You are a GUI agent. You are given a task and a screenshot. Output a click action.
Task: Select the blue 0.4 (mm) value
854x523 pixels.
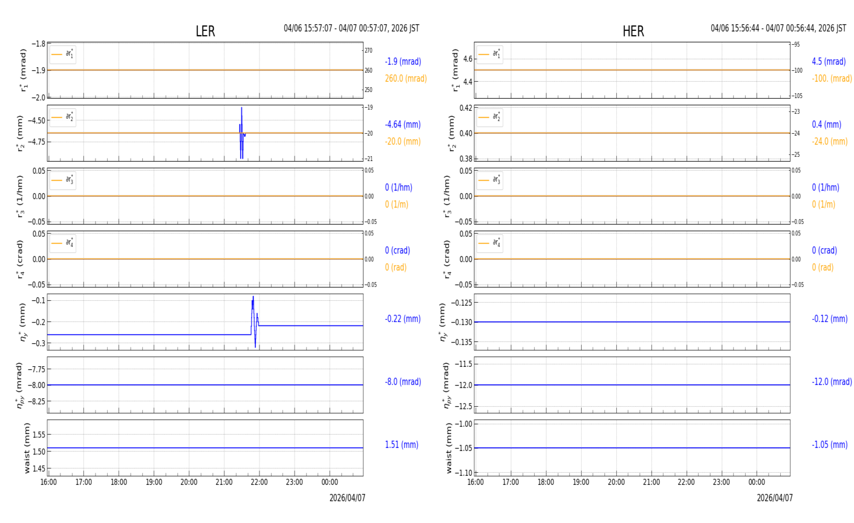click(826, 125)
